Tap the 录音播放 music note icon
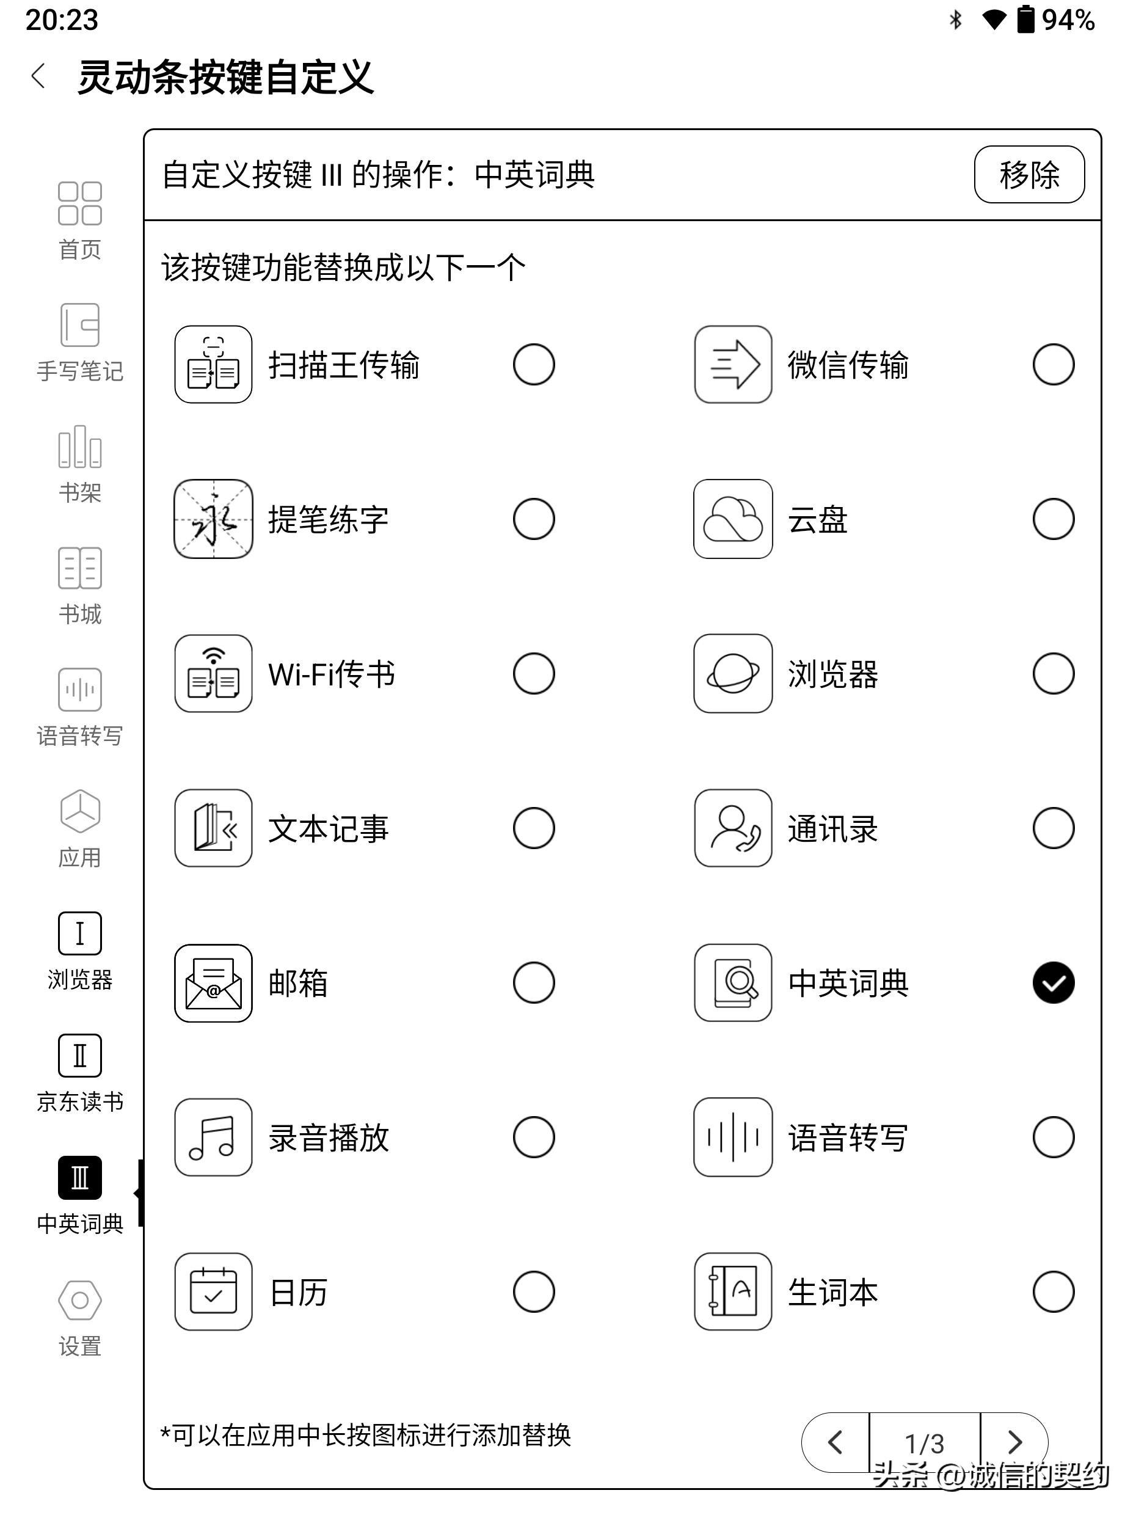The height and width of the screenshot is (1515, 1136). (x=213, y=1137)
